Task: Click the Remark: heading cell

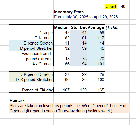Action: click(x=18, y=101)
